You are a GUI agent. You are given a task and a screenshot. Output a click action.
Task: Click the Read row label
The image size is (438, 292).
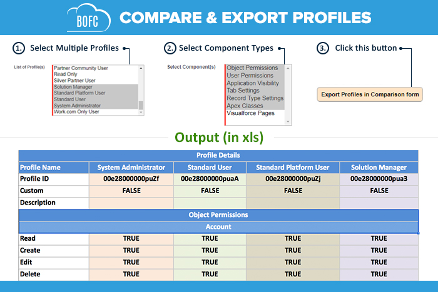54,239
